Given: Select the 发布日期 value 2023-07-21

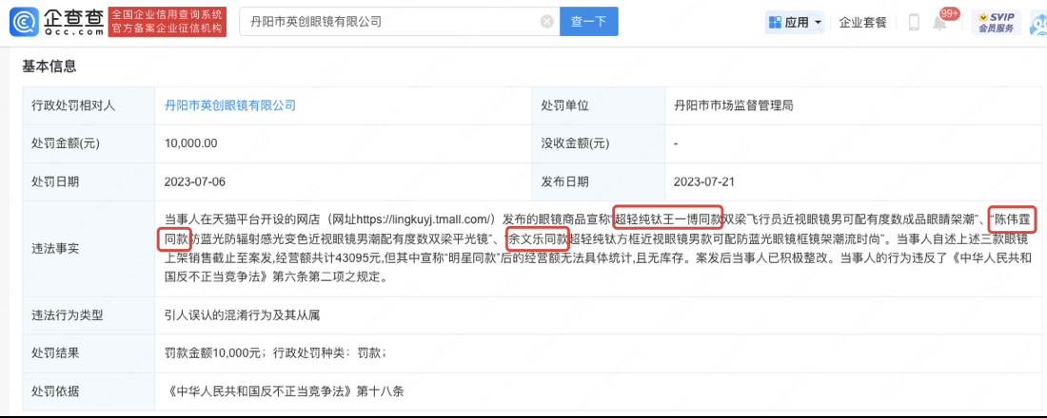Looking at the screenshot, I should (704, 181).
